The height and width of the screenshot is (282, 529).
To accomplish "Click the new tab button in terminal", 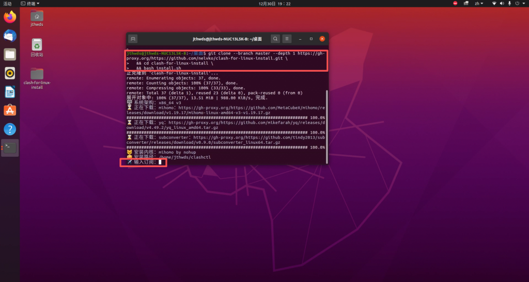I will 133,39.
